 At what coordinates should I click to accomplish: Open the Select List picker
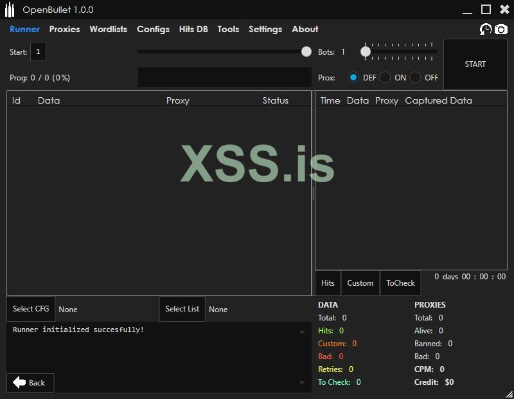(182, 309)
